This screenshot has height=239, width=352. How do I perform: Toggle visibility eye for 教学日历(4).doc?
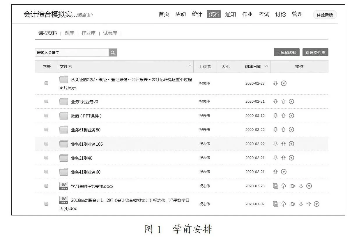(293, 204)
